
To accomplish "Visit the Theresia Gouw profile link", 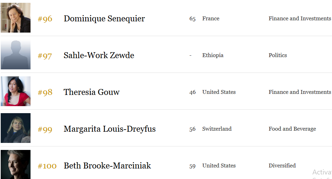I will click(x=92, y=92).
